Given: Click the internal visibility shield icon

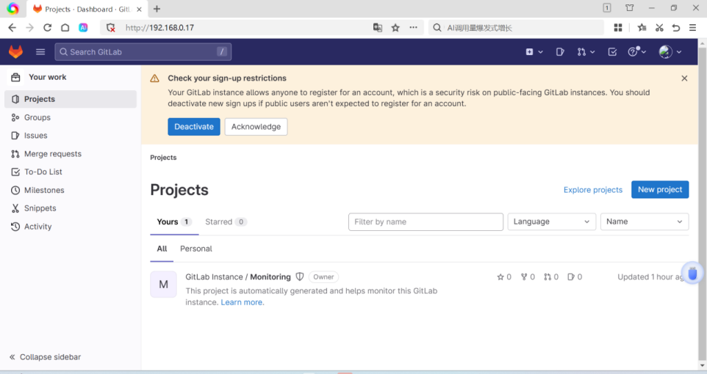Looking at the screenshot, I should [x=300, y=276].
